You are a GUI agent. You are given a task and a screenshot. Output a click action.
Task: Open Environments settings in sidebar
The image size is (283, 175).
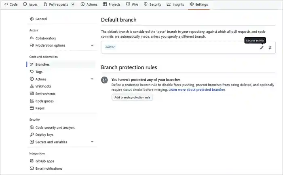[x=45, y=94]
